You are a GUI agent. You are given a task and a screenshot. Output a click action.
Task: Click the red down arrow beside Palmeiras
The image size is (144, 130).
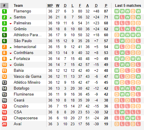10,24
